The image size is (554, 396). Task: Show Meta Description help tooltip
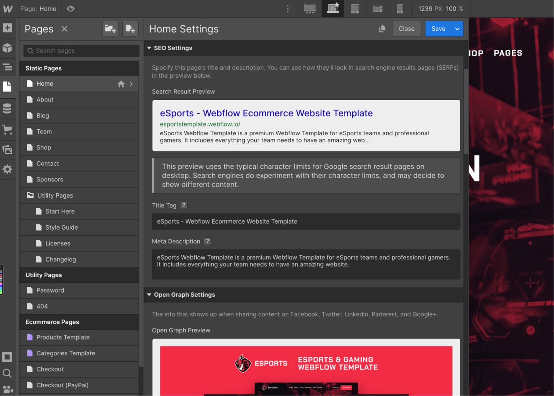pos(208,241)
